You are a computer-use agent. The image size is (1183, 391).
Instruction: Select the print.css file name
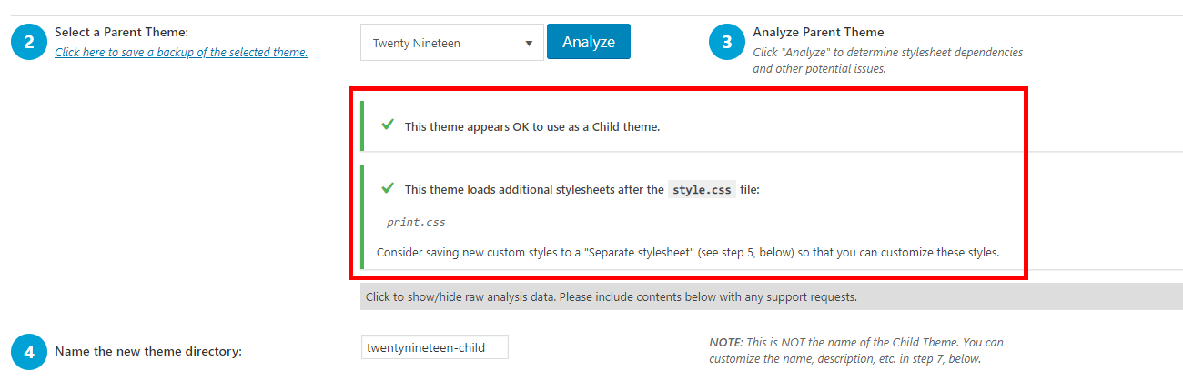pos(416,222)
